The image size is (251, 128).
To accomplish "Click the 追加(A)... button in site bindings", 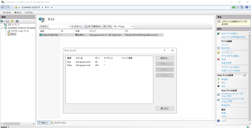I will 165,58.
